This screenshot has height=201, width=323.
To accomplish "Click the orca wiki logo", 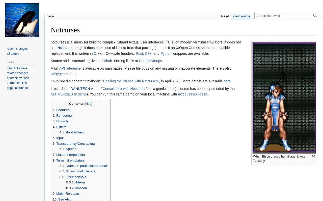I will coord(22,20).
